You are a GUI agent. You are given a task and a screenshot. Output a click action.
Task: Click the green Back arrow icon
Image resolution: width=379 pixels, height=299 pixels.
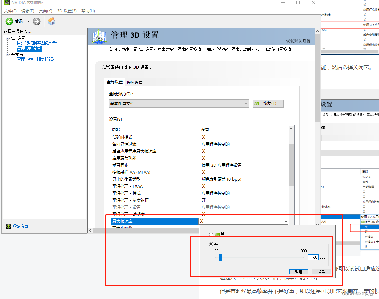tap(9, 21)
